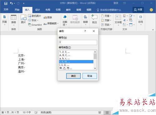Select the 1, 2, 3, ... numbering type
This screenshot has width=156, height=115.
76,52
